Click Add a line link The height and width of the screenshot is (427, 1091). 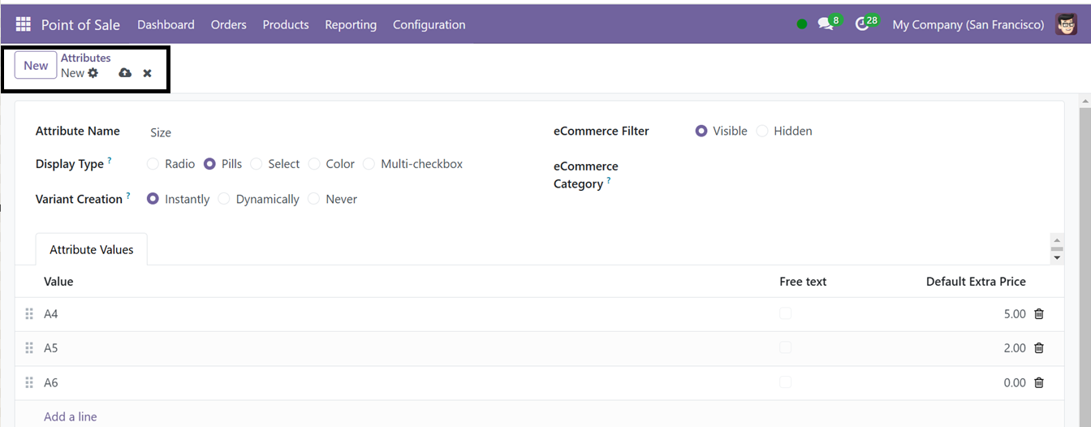click(x=70, y=416)
